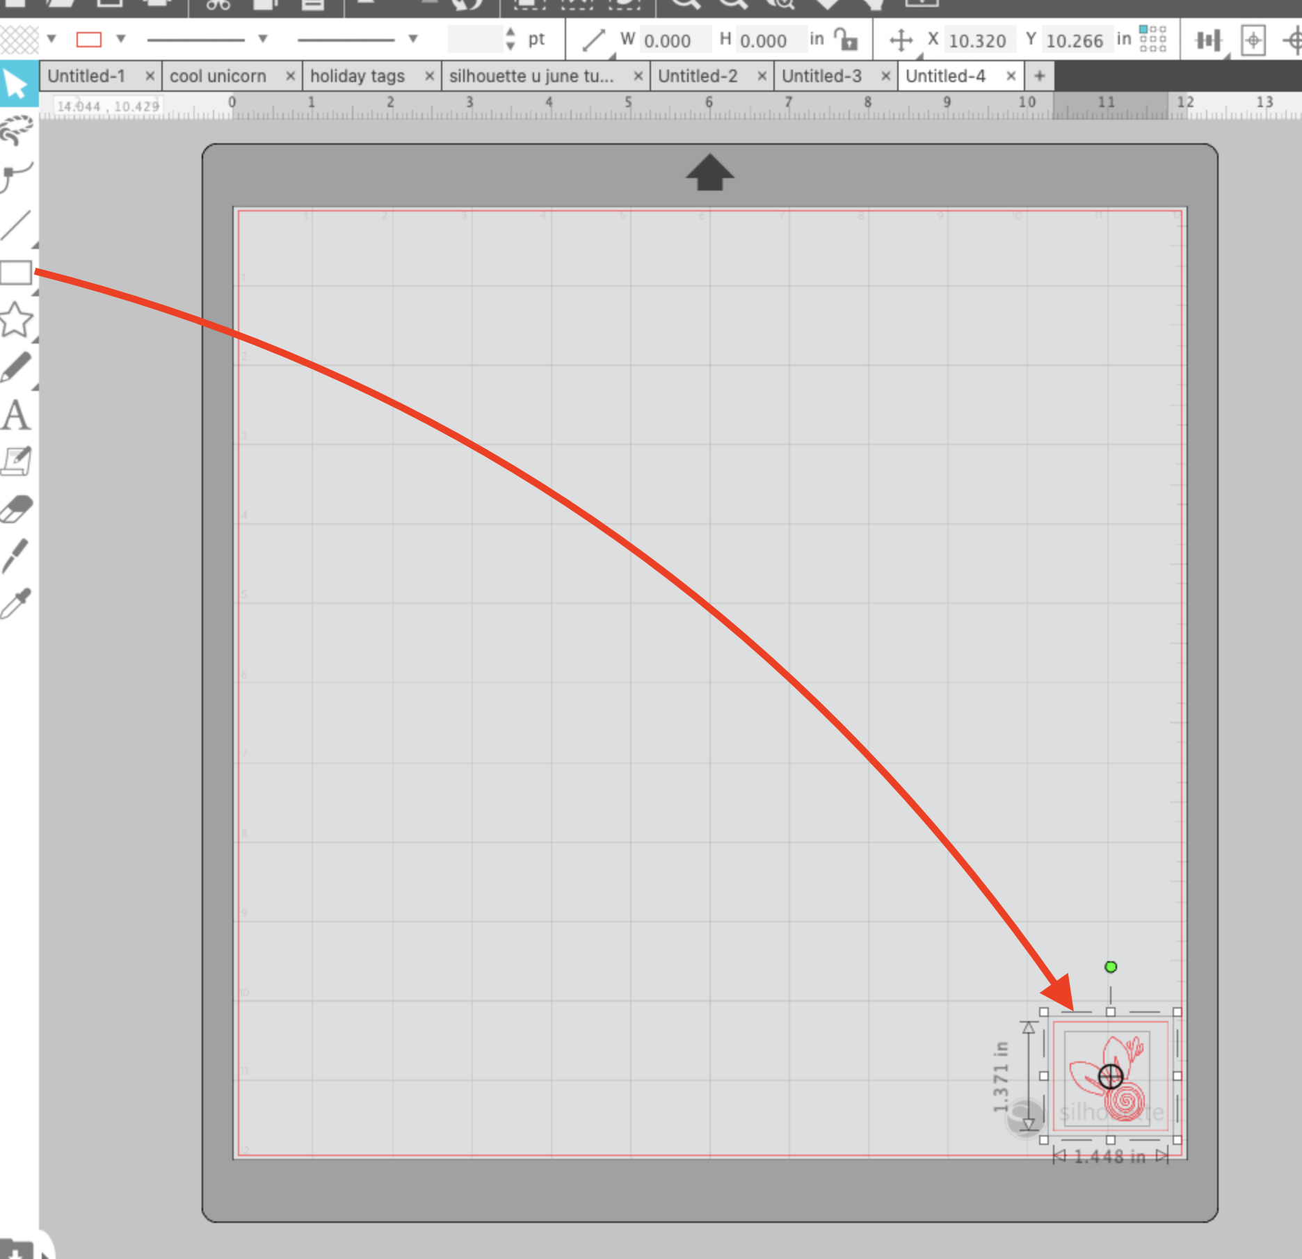Click the X position field

(x=980, y=40)
